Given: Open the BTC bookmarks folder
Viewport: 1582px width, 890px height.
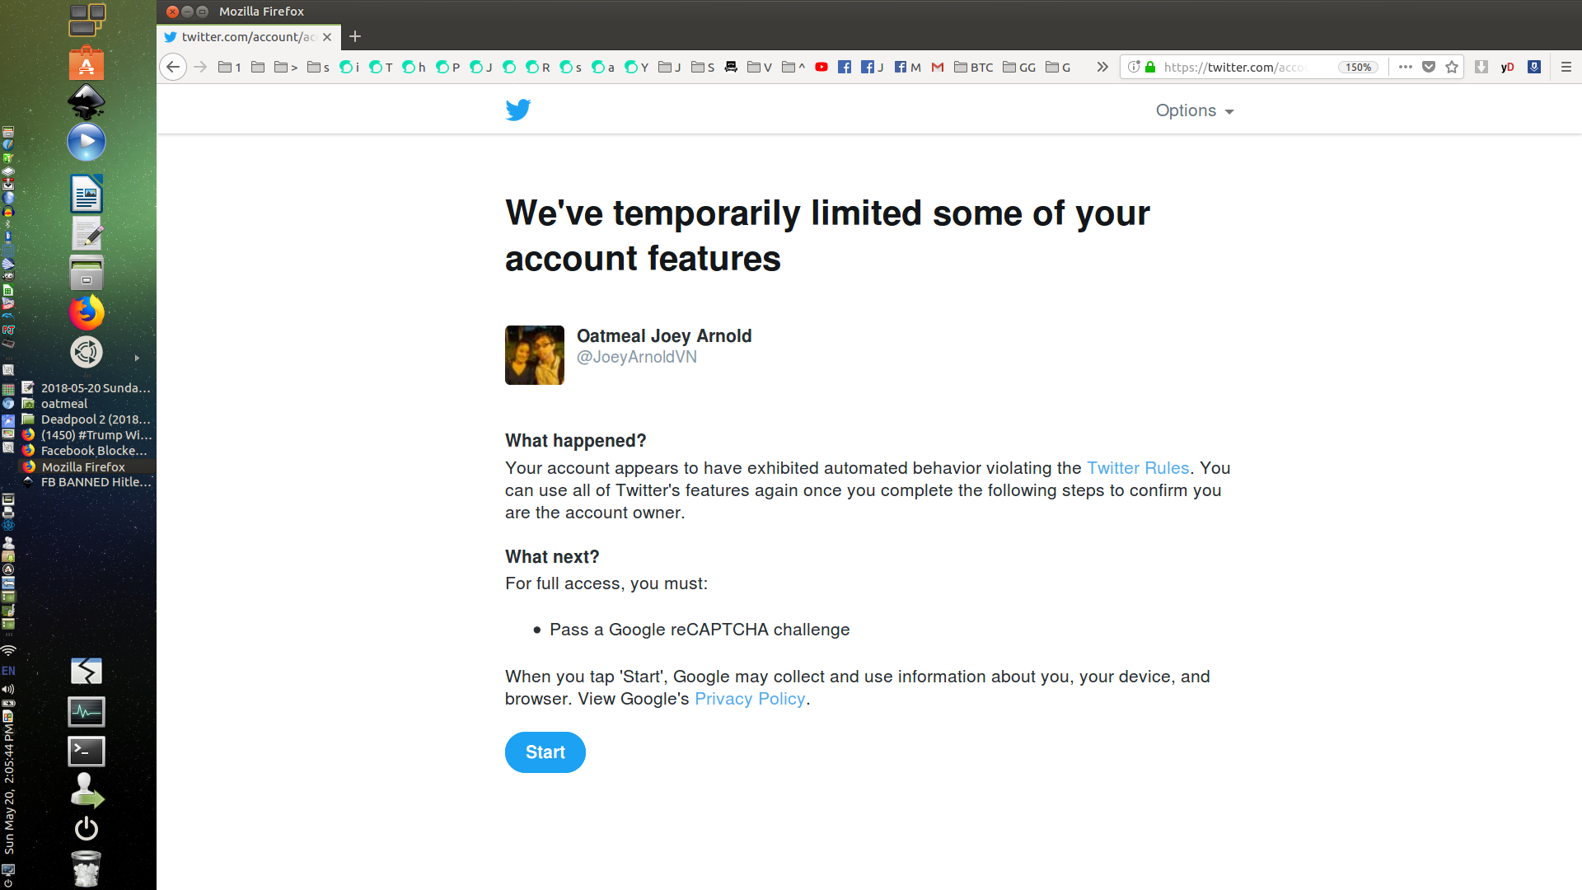Looking at the screenshot, I should click(x=974, y=67).
